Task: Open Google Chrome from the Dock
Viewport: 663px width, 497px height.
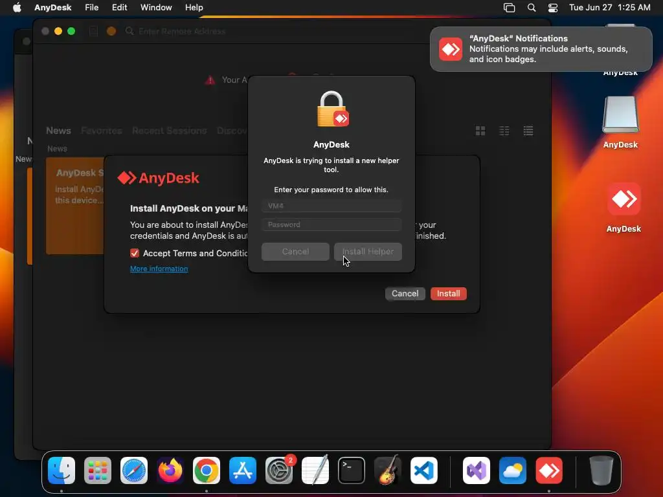Action: coord(207,470)
